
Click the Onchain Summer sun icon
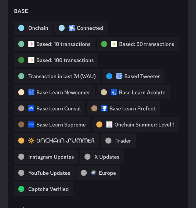click(31, 141)
